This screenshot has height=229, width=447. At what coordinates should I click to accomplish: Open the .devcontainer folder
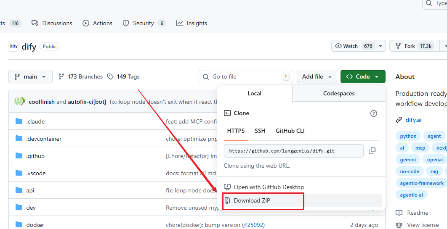pyautogui.click(x=44, y=139)
